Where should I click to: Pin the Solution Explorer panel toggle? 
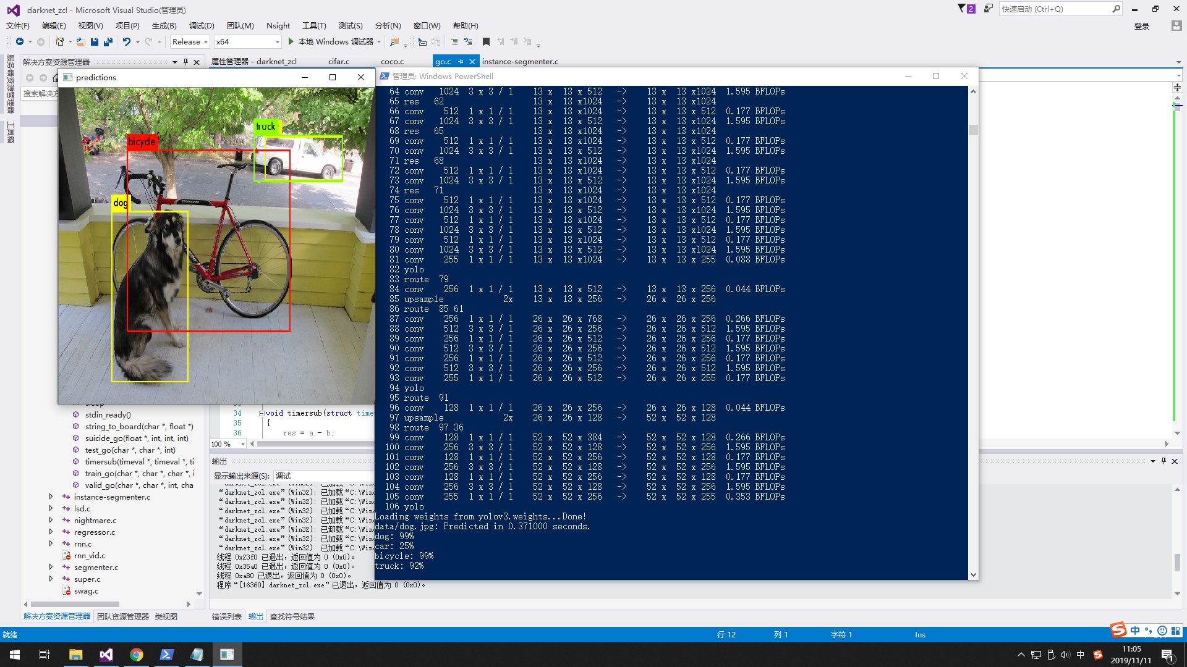coord(185,62)
